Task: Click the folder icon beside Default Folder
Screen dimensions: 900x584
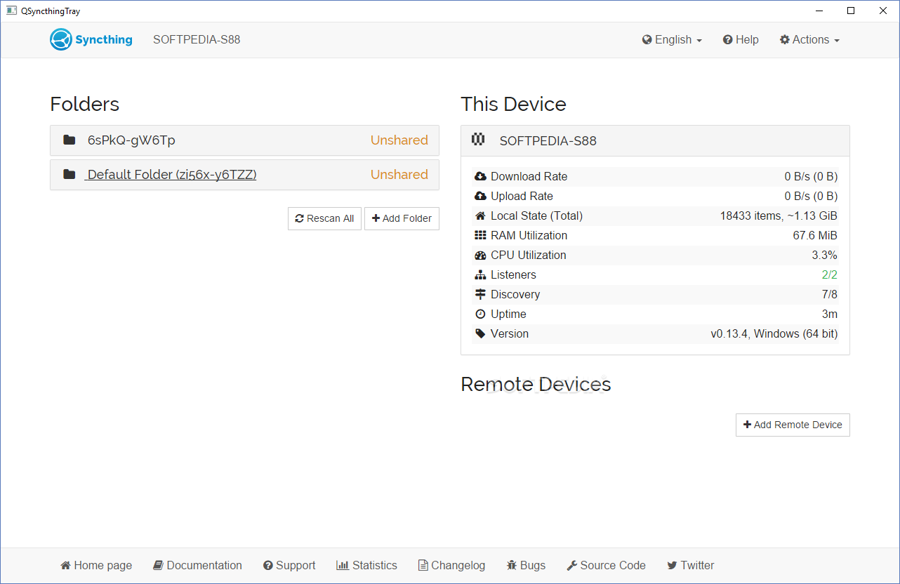Action: click(x=69, y=174)
